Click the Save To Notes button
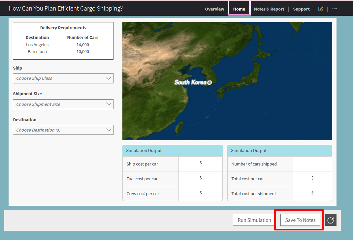This screenshot has height=240, width=353. tap(300, 220)
